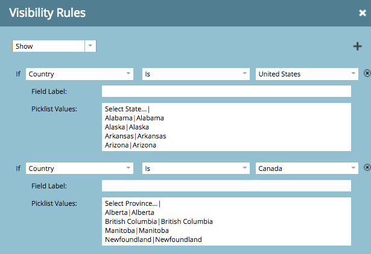Click the Manitoba|Manitoba picklist entry

coord(136,231)
